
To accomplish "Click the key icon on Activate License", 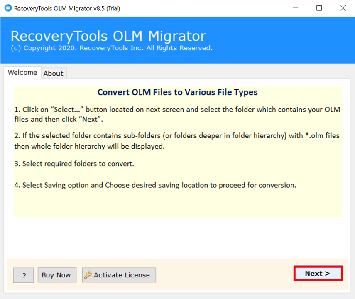I will coord(88,275).
